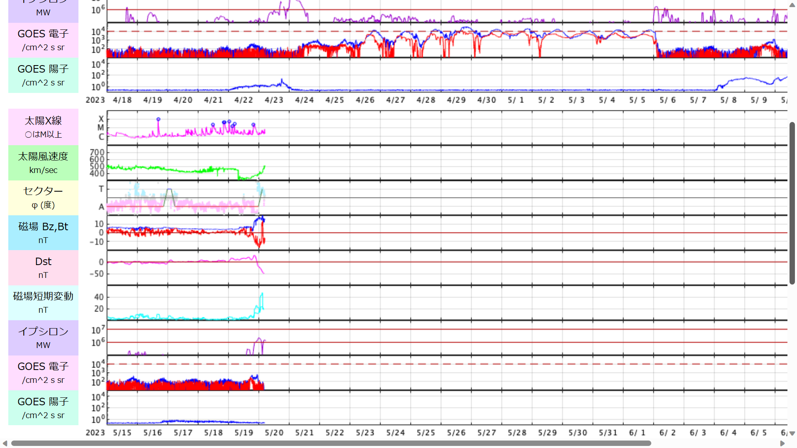Click the vertical scrollbar thumb
Screen dimensions: 797x448
coord(792,202)
